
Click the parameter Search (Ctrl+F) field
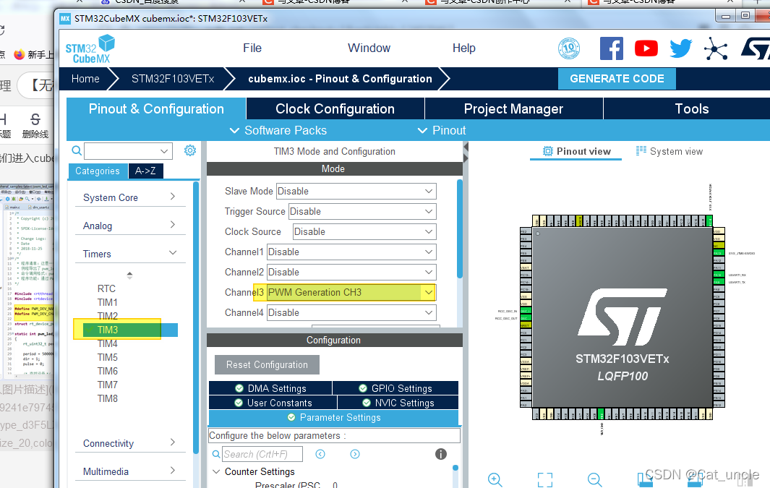(x=262, y=454)
